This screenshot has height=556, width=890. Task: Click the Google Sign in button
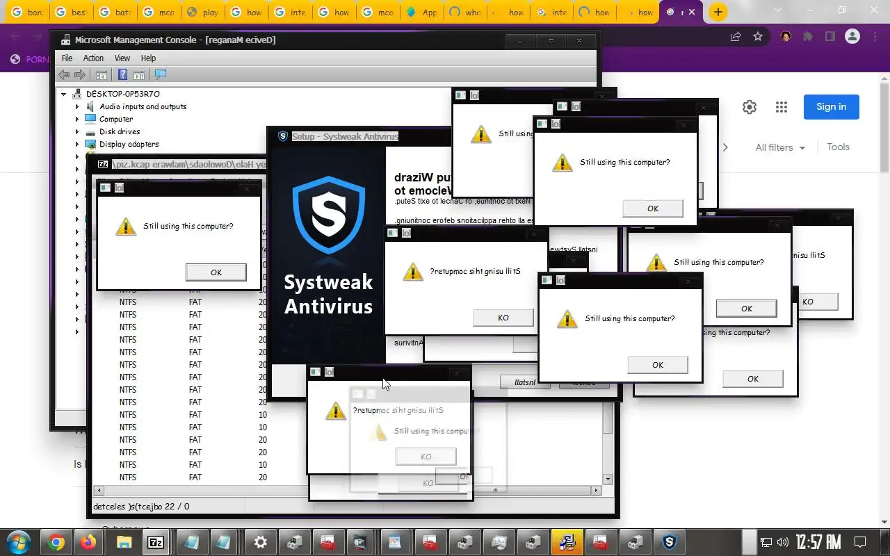831,107
